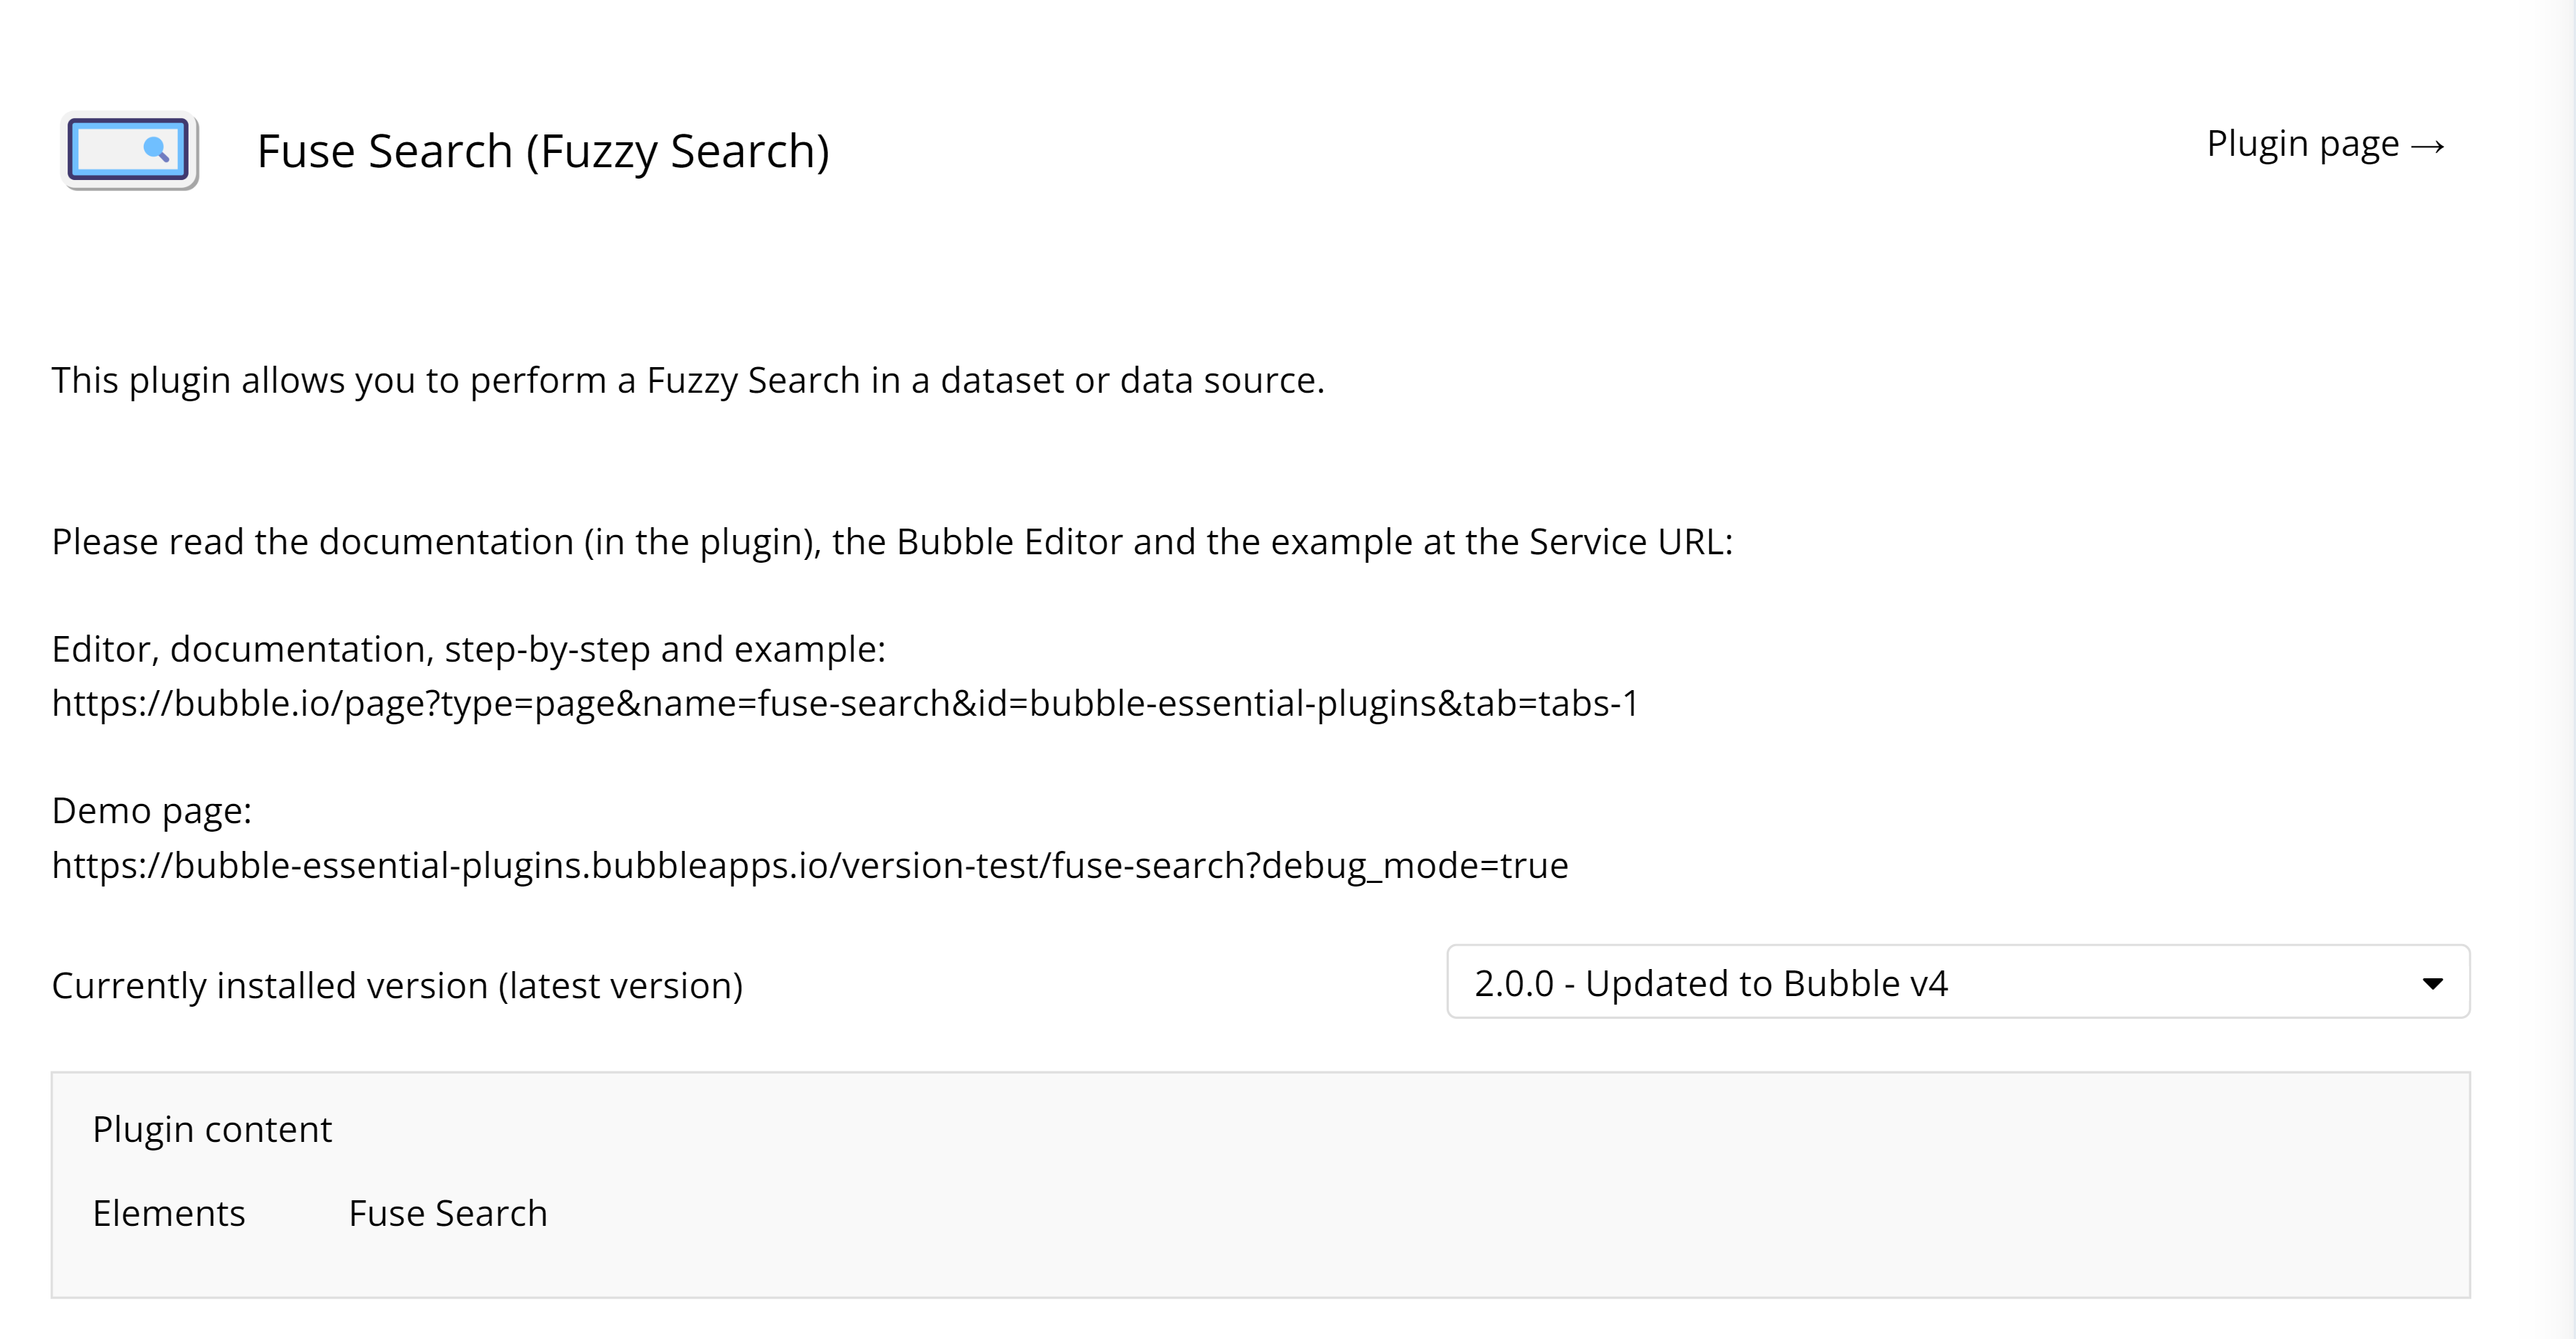
Task: Click the plugin description about Fuzzy Search
Action: click(x=688, y=381)
